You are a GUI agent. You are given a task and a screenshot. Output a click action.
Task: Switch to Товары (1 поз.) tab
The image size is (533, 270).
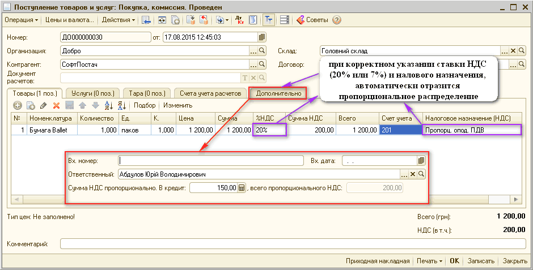click(35, 93)
